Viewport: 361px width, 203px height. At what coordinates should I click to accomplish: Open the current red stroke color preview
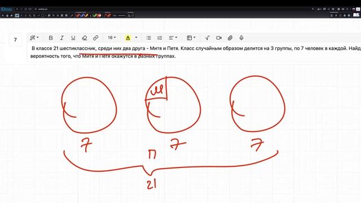[x=108, y=15]
